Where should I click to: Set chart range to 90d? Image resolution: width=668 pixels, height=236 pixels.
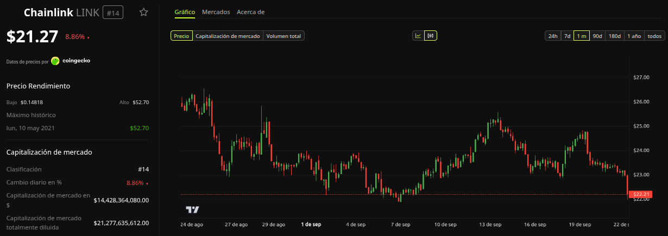tap(597, 36)
